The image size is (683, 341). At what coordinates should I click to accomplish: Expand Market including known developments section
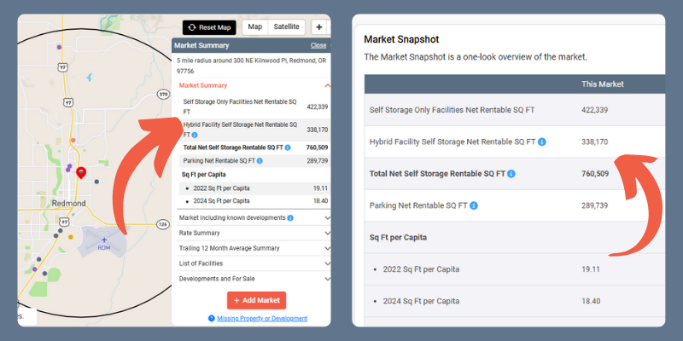(327, 218)
